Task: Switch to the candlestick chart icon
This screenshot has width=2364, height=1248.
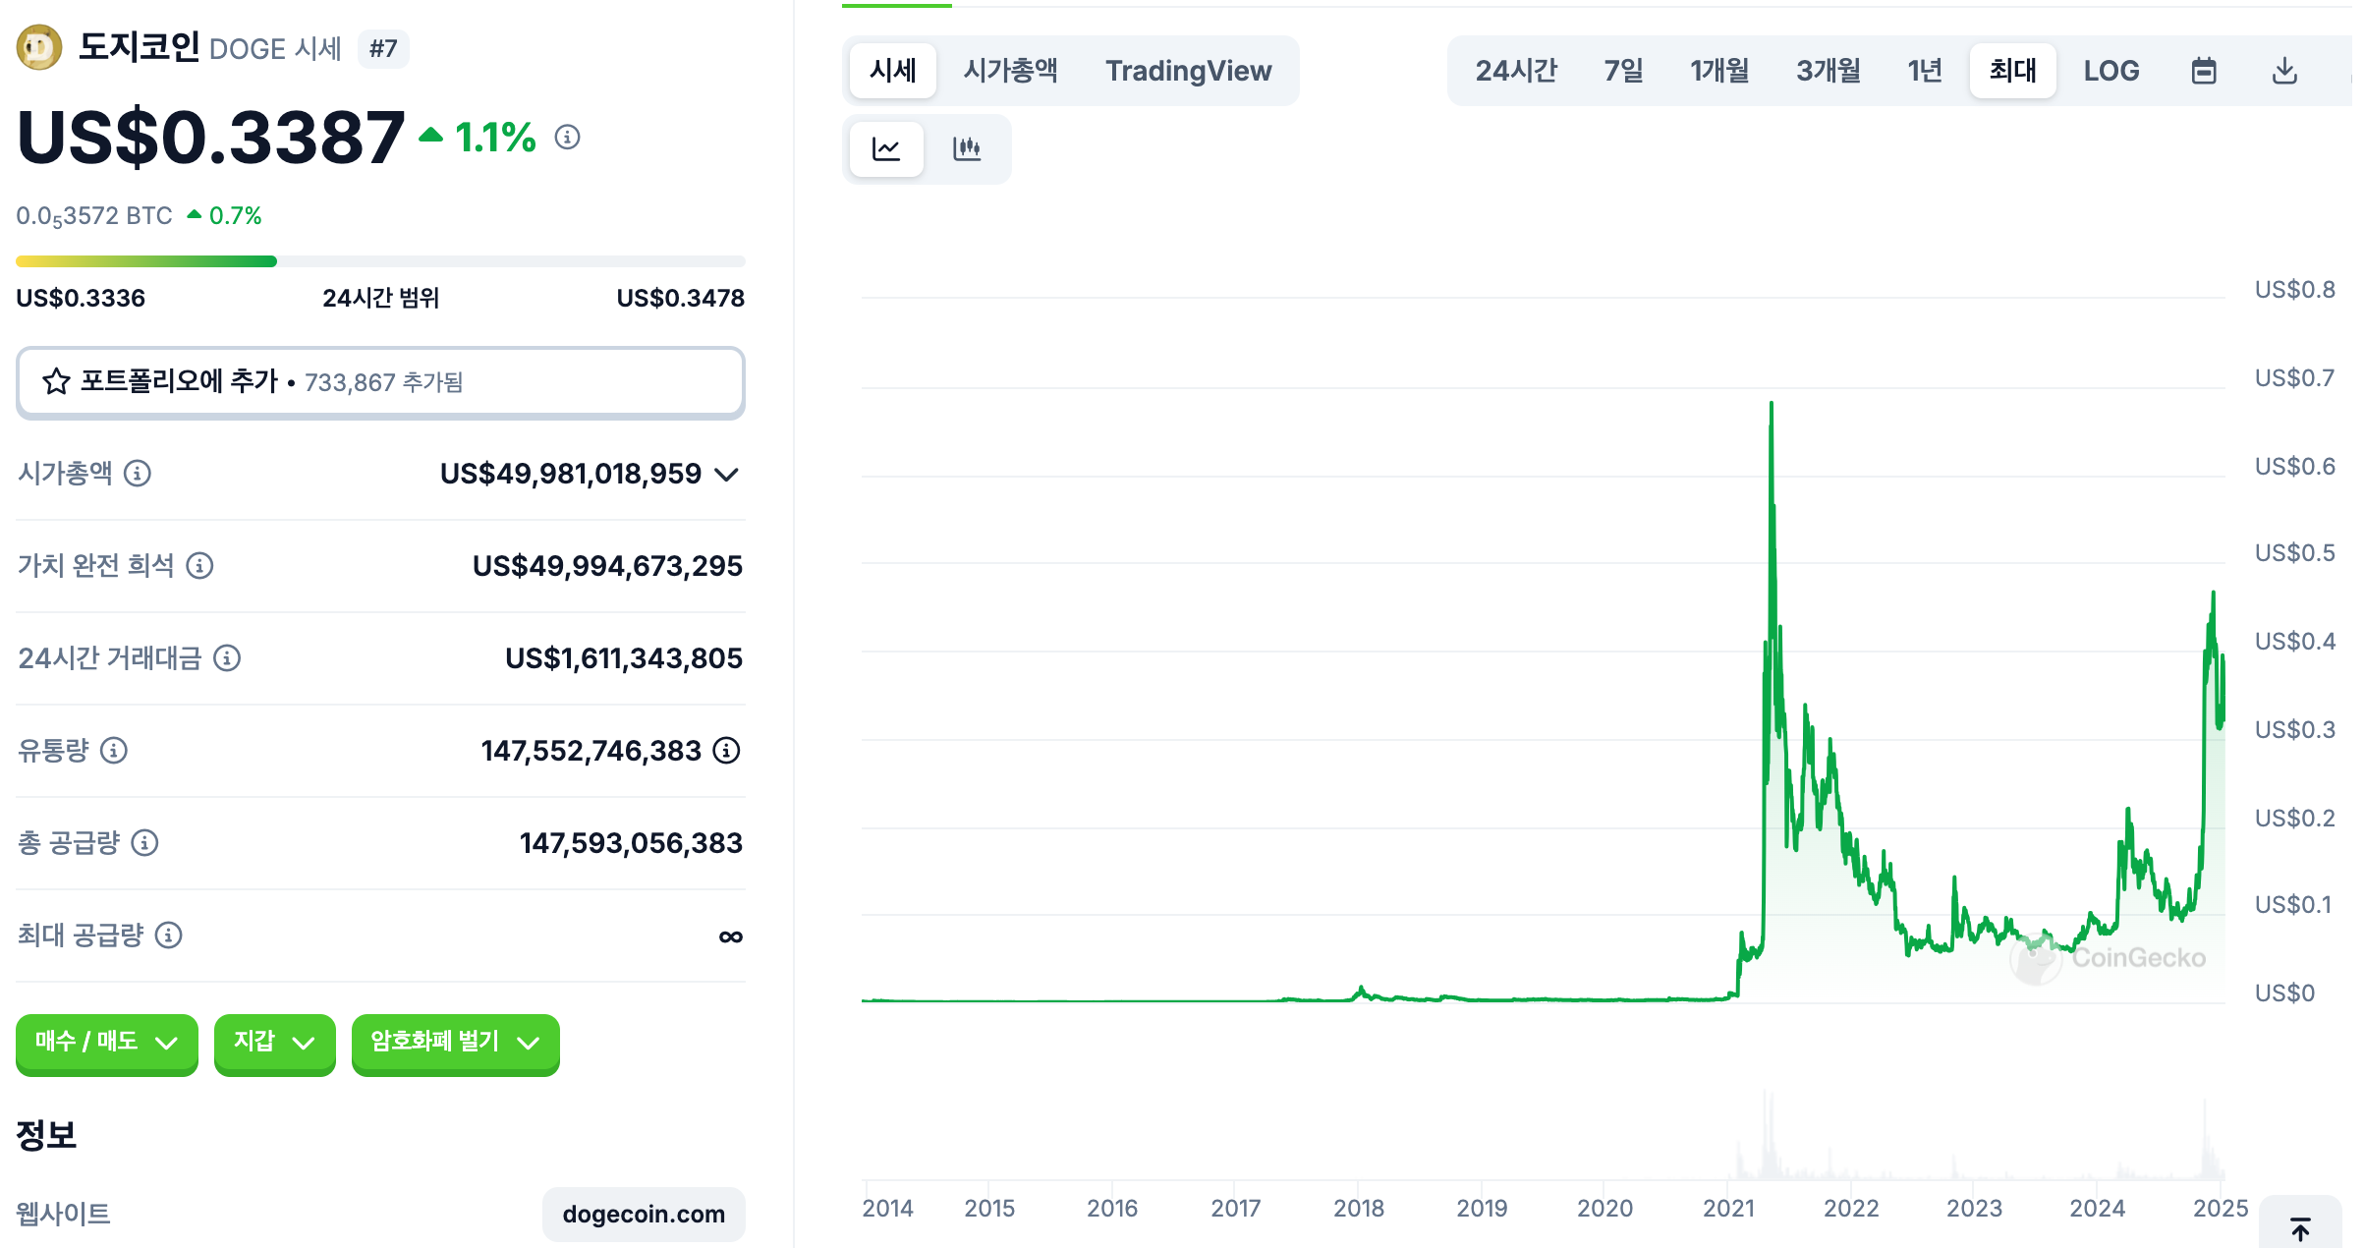Action: 968,148
